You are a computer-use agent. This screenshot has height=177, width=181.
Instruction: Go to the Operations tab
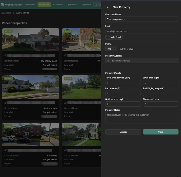coord(72,5)
